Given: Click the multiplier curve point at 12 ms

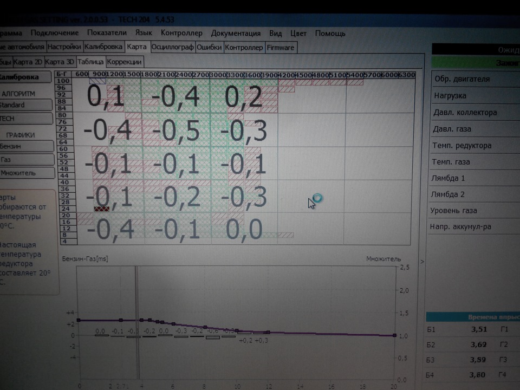Looking at the screenshot, I should click(x=268, y=332).
